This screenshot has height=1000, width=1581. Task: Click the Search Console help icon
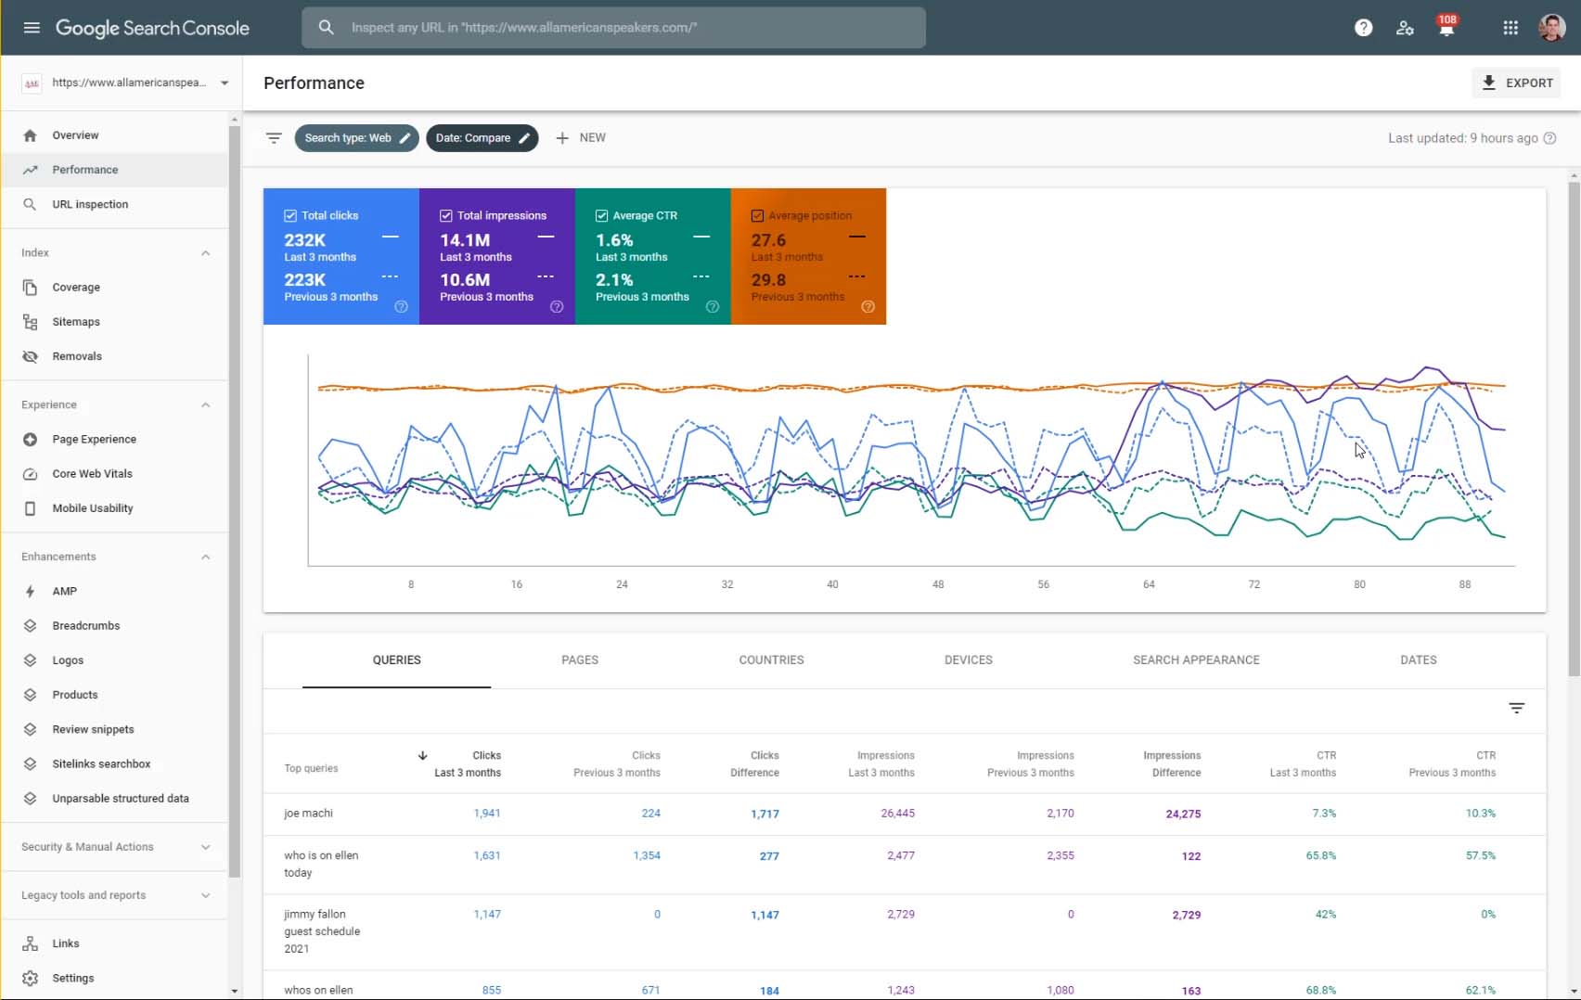pos(1363,28)
